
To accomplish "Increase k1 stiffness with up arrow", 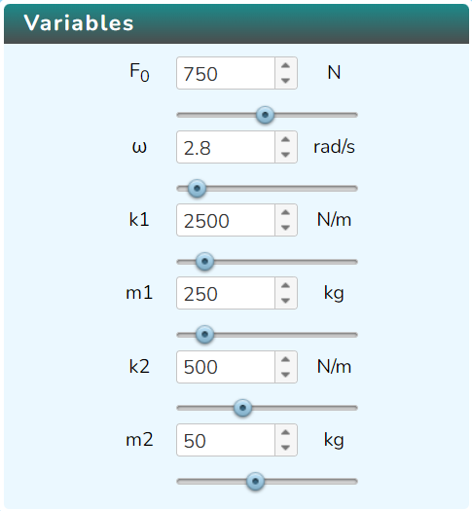I will [286, 212].
